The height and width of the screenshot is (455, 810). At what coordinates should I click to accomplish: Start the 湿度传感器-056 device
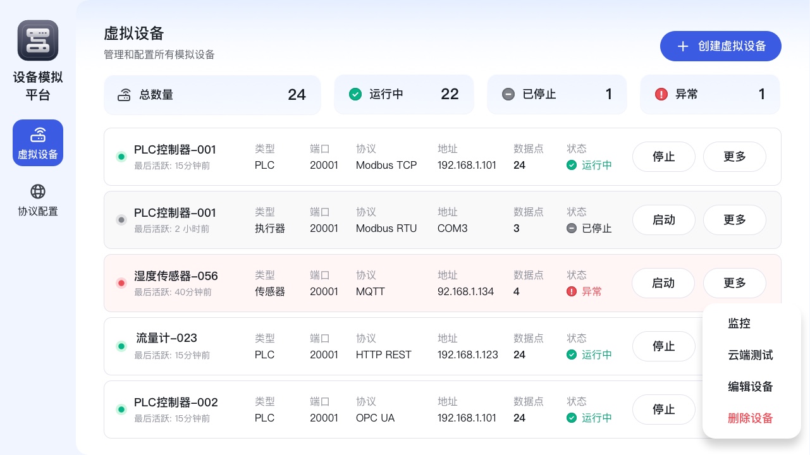(663, 283)
